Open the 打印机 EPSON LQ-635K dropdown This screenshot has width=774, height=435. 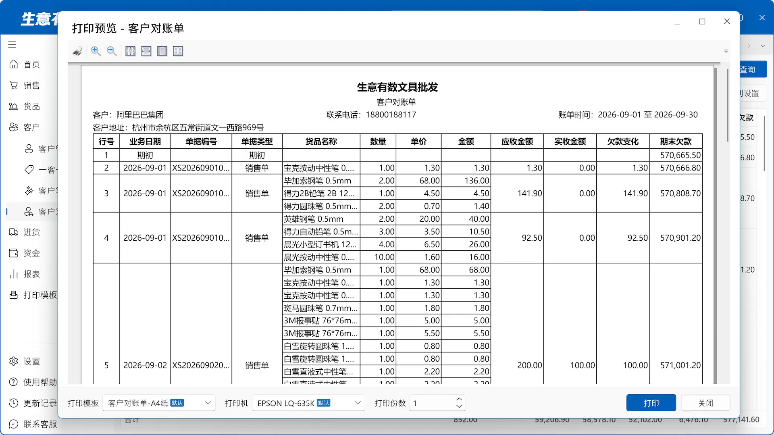[x=308, y=403]
